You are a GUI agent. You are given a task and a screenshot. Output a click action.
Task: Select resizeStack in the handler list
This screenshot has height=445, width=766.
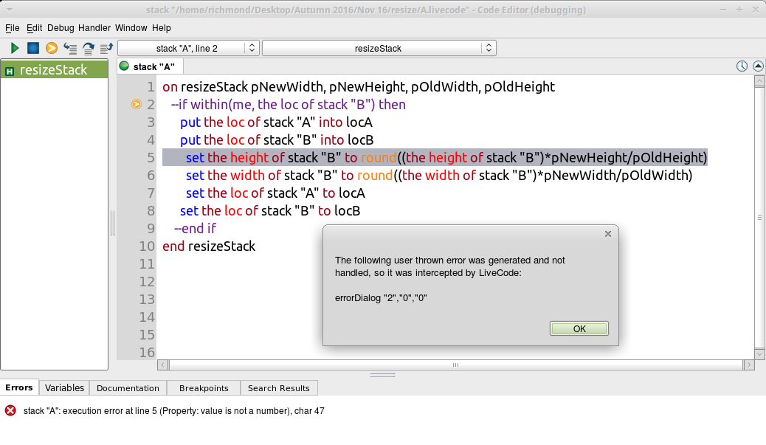[x=55, y=70]
